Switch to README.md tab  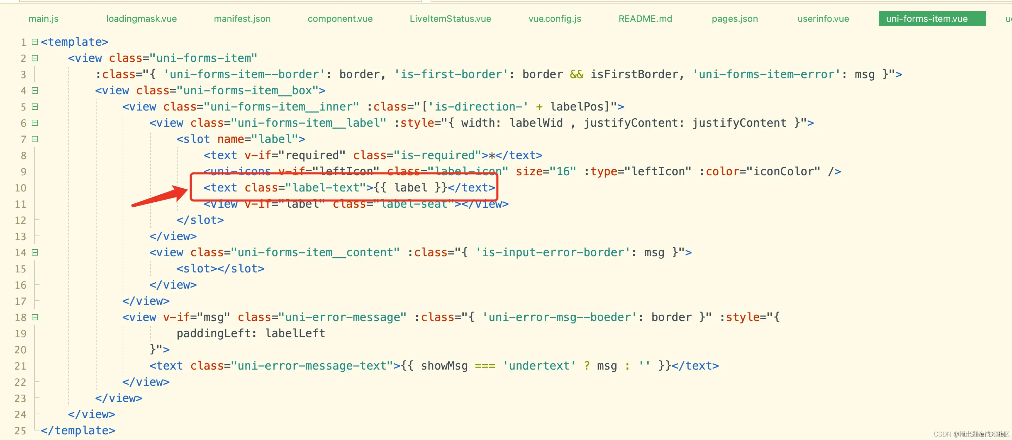point(645,18)
